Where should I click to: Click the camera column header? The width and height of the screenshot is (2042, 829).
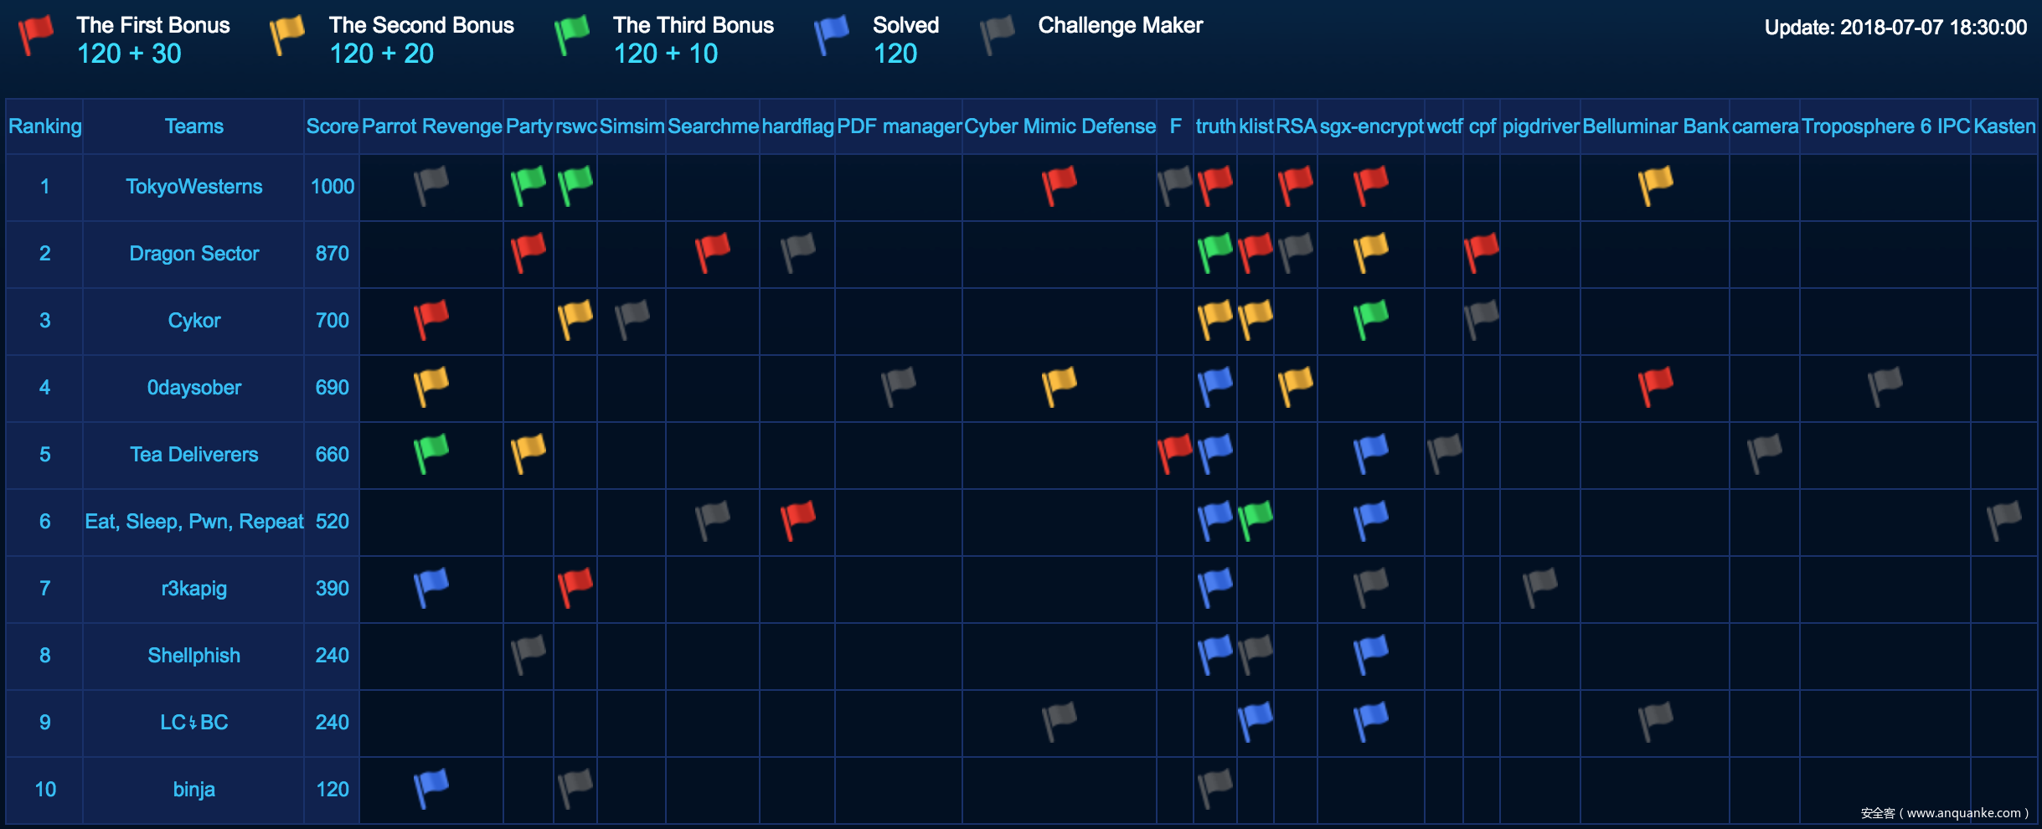(1766, 126)
